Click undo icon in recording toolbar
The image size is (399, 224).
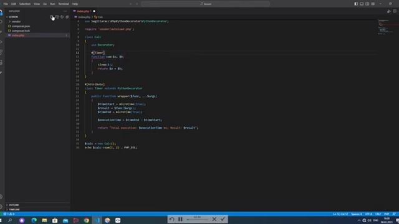(172, 219)
